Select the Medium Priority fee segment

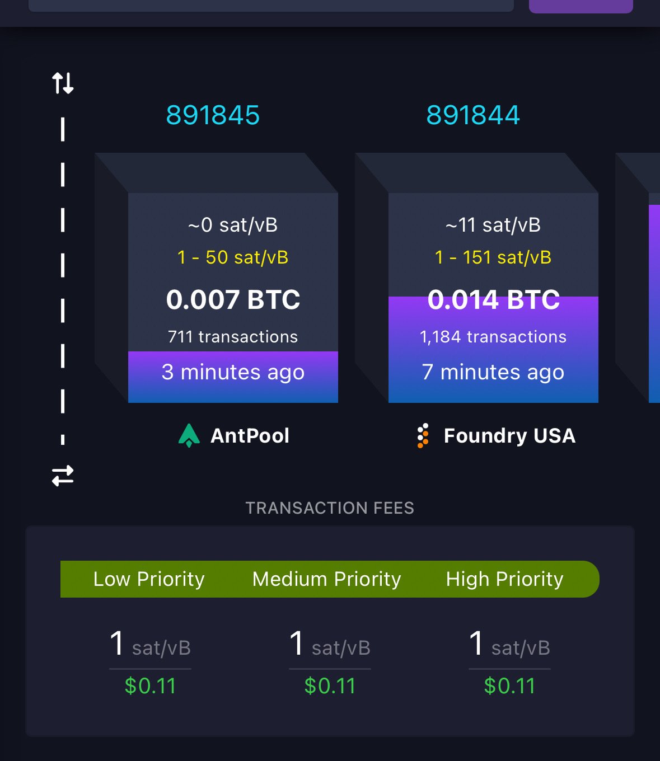tap(327, 579)
